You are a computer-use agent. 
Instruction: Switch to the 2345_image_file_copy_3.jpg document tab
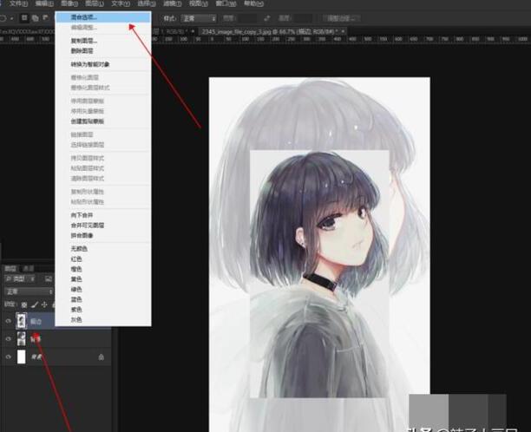point(268,31)
